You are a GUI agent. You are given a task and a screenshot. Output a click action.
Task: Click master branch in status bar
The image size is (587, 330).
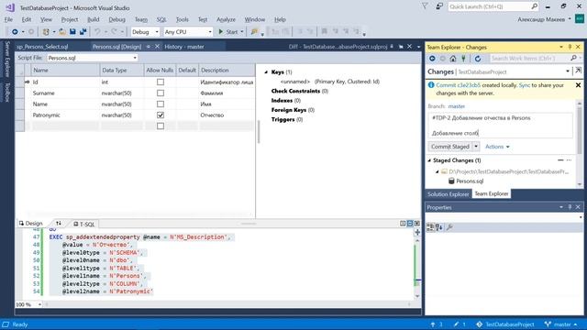(560, 324)
